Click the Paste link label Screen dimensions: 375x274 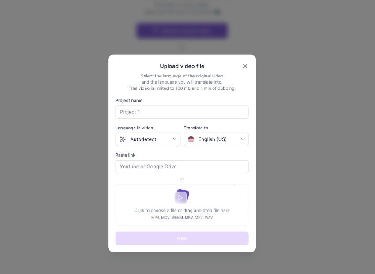(125, 155)
